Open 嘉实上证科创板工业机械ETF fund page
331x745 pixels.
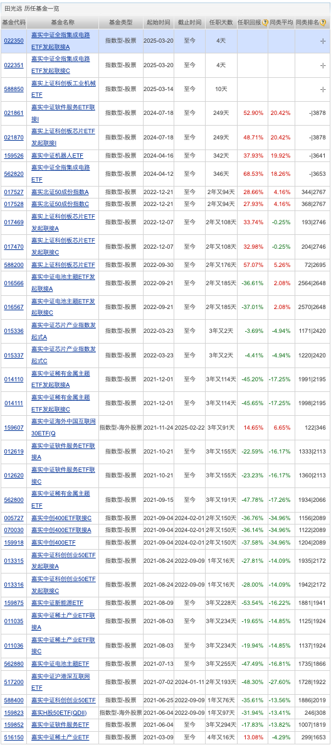(x=63, y=89)
